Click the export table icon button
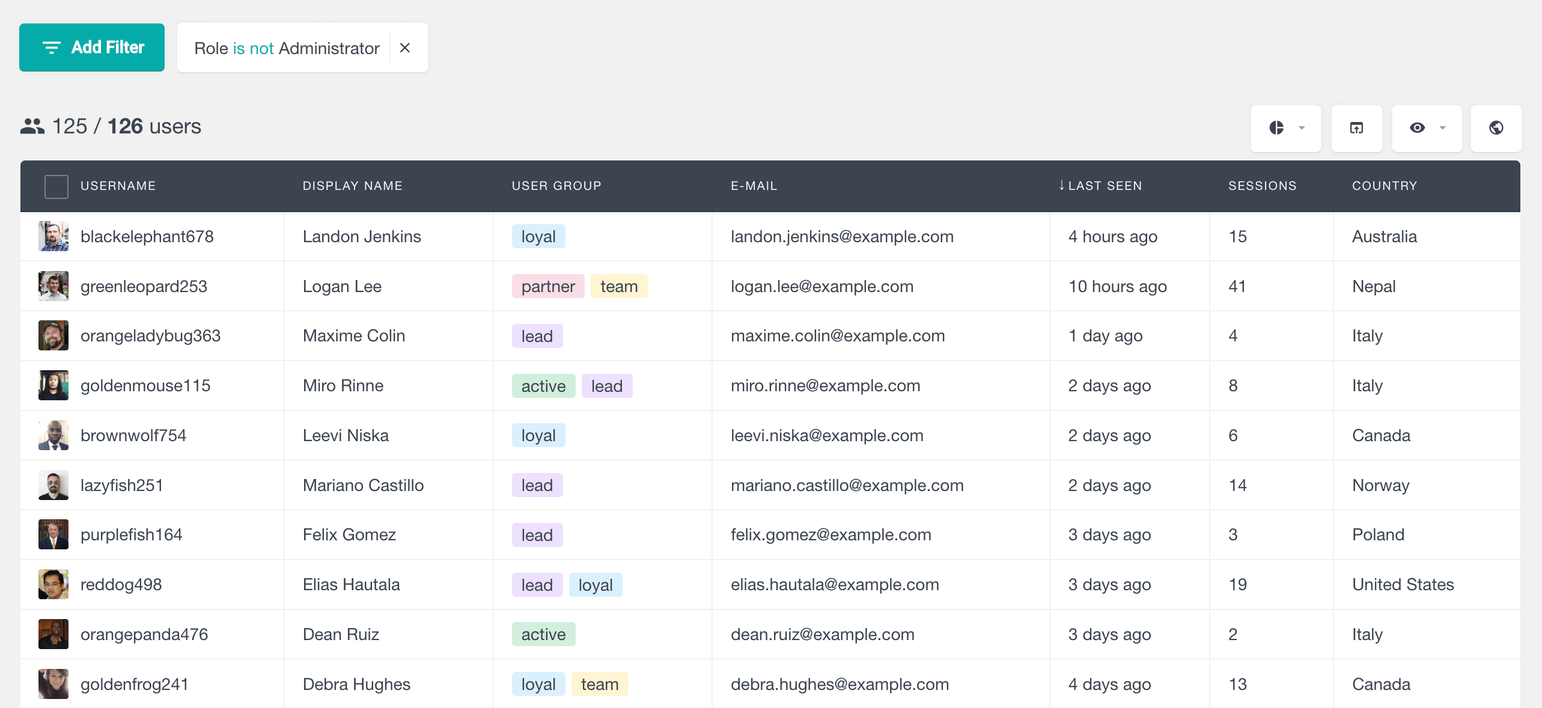Screen dimensions: 1542x708 click(1356, 127)
